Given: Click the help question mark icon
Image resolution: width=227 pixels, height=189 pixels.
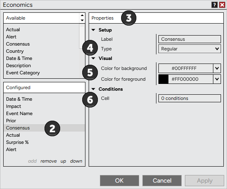Looking at the screenshot, I should coord(215,5).
